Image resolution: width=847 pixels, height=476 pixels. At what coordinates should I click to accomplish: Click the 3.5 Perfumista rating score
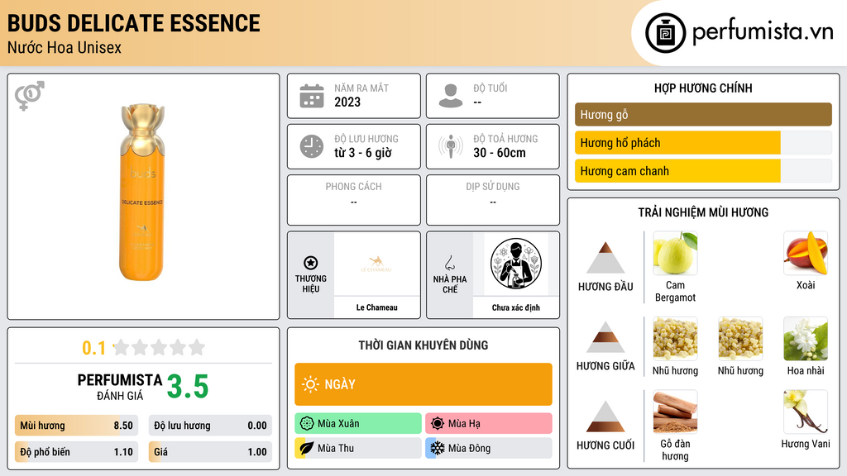coord(188,387)
